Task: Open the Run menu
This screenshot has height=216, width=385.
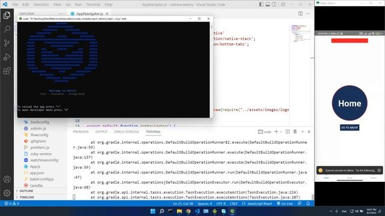Action: tap(78, 4)
